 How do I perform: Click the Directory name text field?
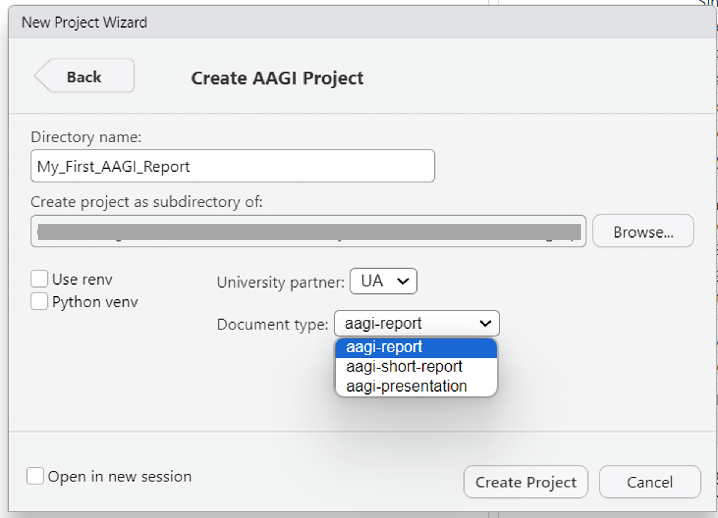coord(232,166)
